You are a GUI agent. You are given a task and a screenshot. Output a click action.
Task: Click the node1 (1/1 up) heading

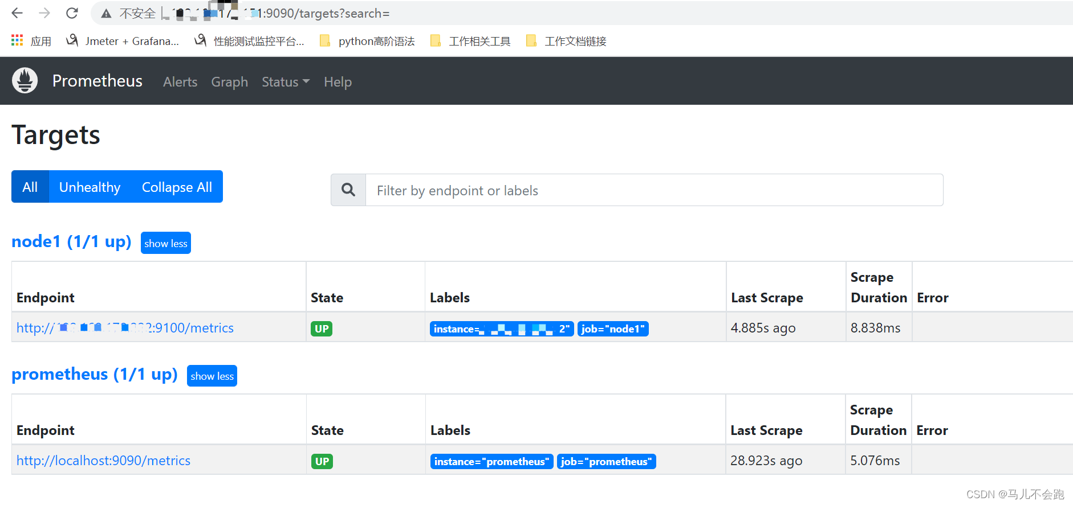(71, 241)
